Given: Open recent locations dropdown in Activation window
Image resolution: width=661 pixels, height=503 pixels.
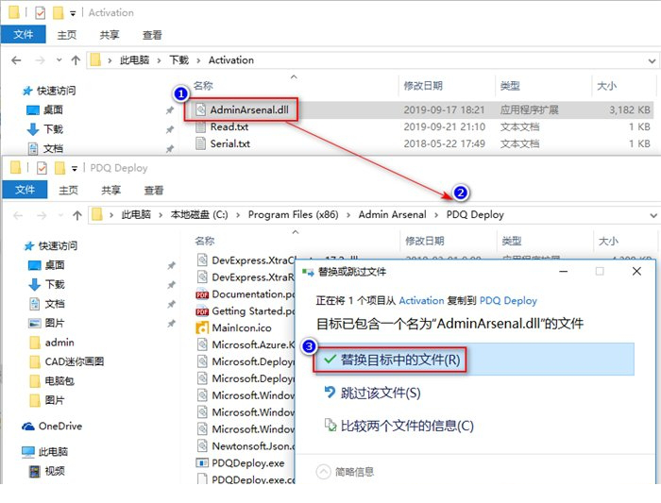Looking at the screenshot, I should click(59, 60).
